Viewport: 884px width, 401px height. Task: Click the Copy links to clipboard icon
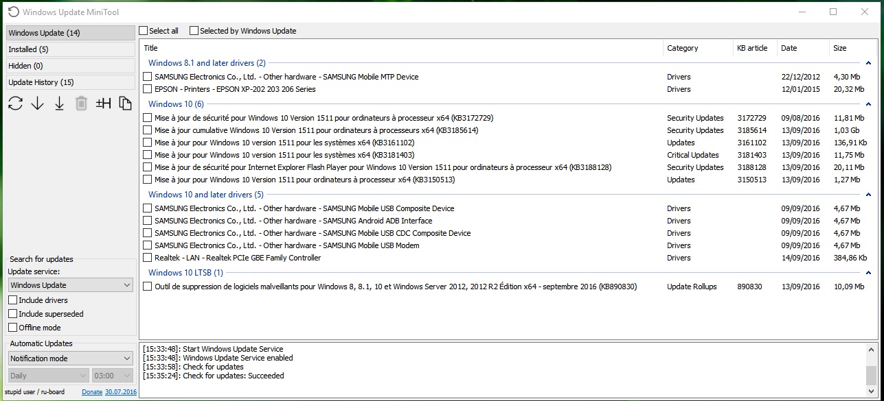pyautogui.click(x=125, y=104)
